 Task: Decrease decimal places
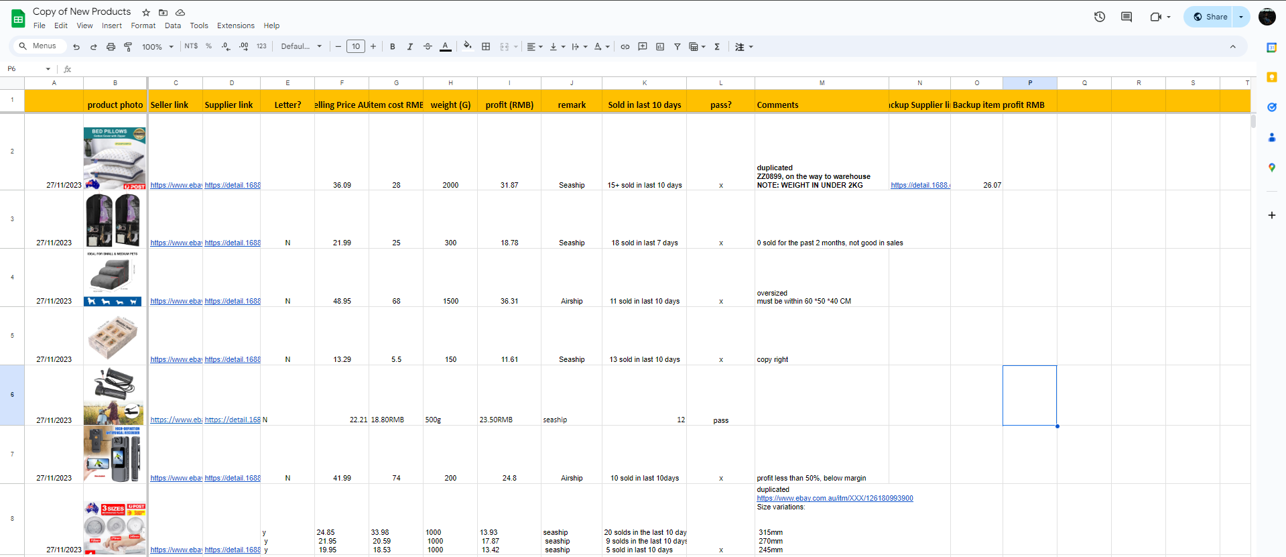[226, 46]
